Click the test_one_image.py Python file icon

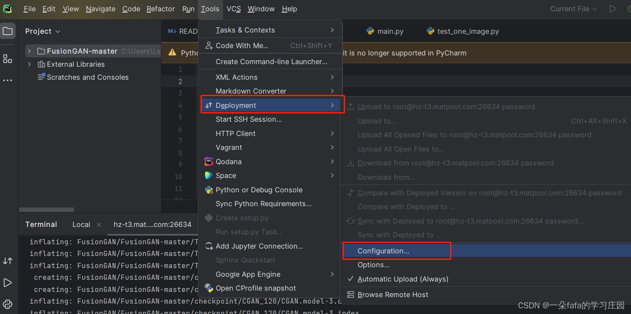click(x=430, y=31)
